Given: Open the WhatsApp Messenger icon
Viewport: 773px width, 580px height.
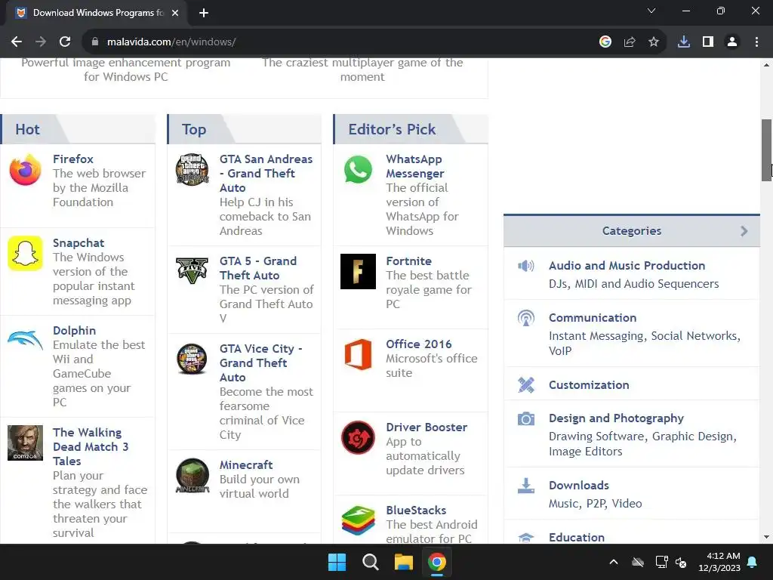Looking at the screenshot, I should [x=359, y=170].
